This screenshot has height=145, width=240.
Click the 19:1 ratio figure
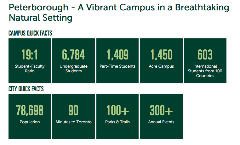(30, 55)
